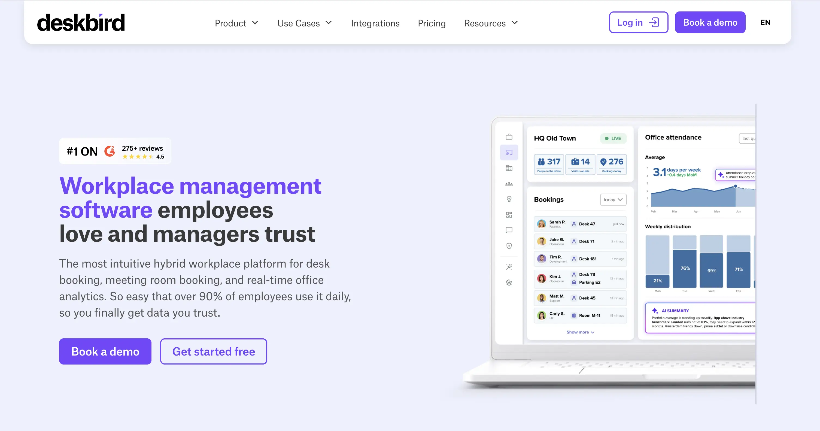The height and width of the screenshot is (431, 820).
Task: Open the building icon in dashboard sidebar
Action: coord(509,168)
